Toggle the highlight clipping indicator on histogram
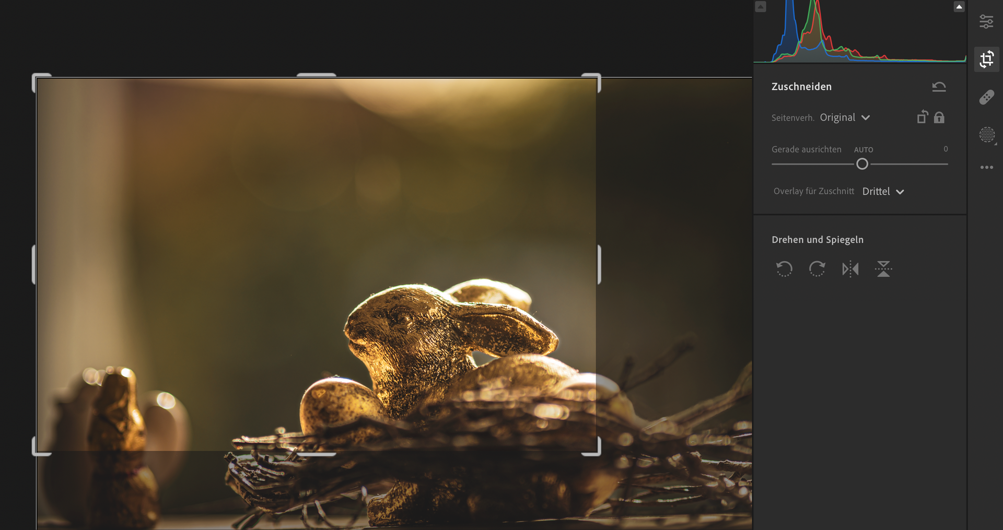The height and width of the screenshot is (530, 1003). point(959,7)
